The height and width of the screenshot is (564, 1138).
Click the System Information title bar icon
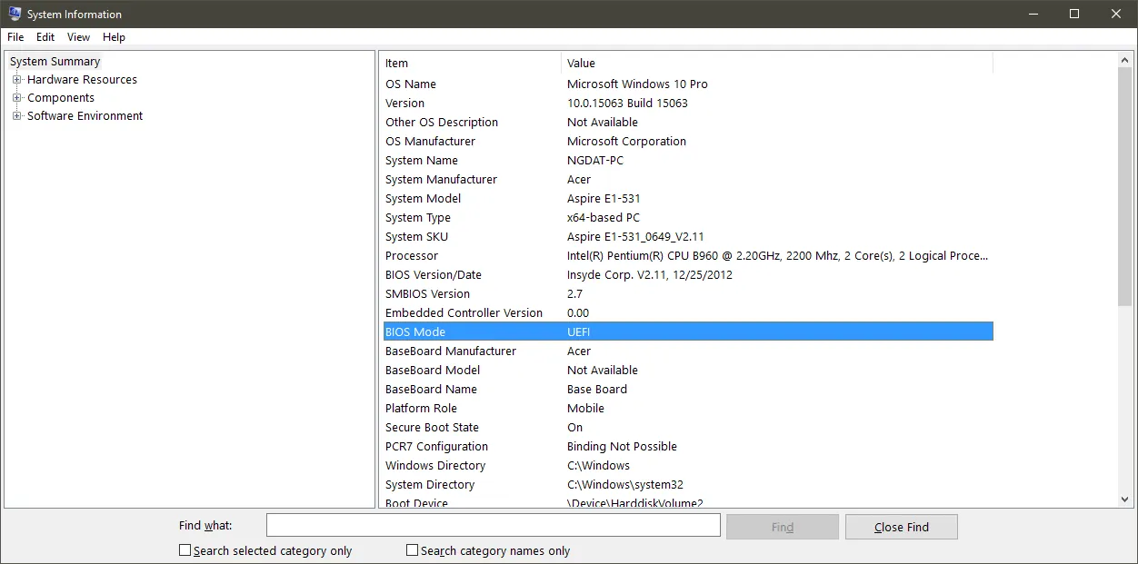pyautogui.click(x=13, y=14)
